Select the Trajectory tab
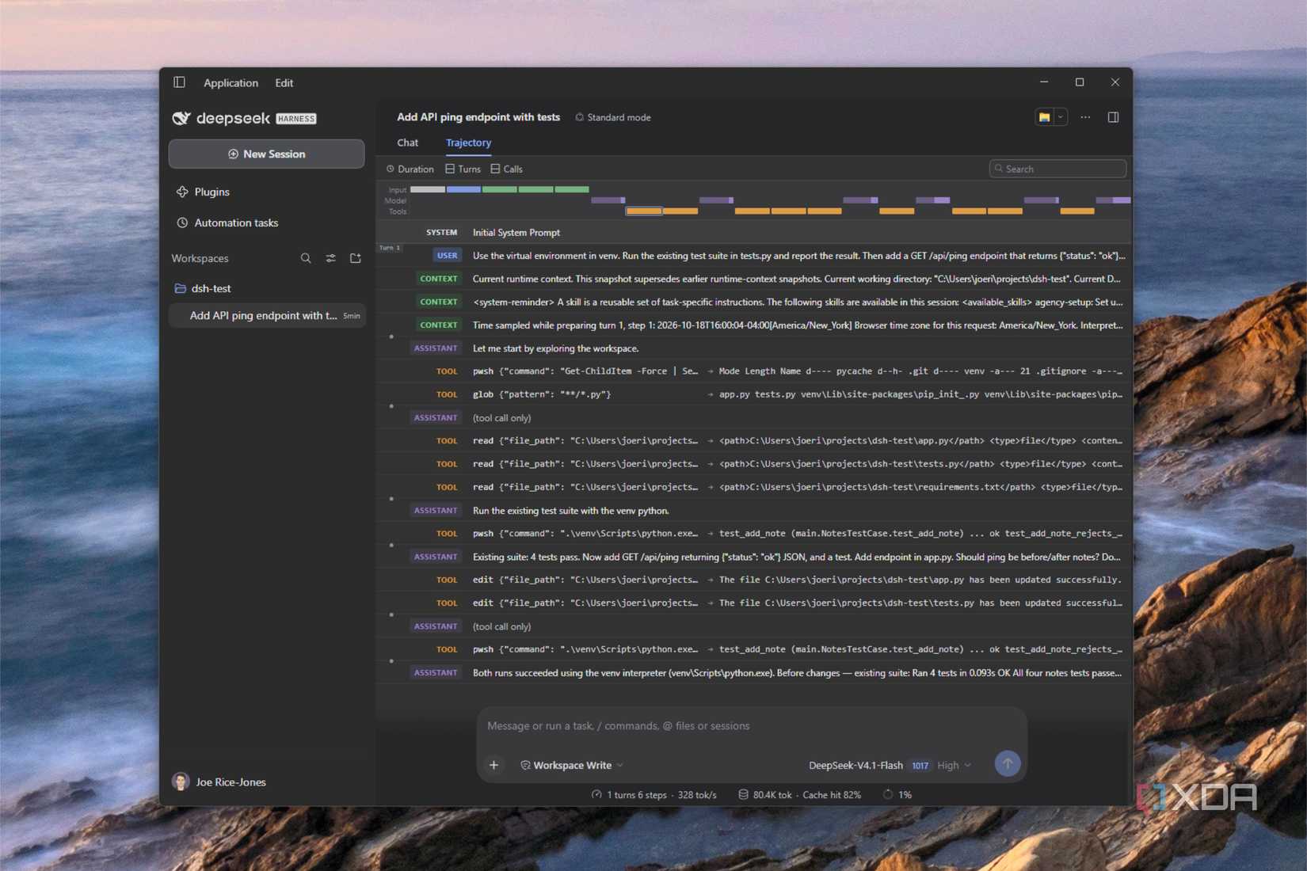 point(468,143)
